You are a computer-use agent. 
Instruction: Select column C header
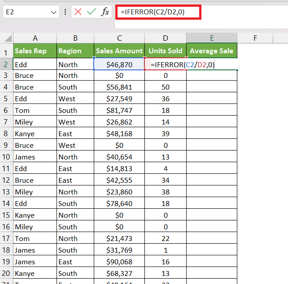tap(119, 38)
